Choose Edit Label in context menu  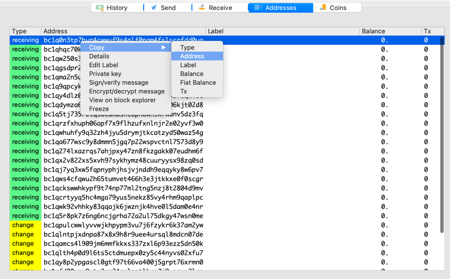click(103, 65)
